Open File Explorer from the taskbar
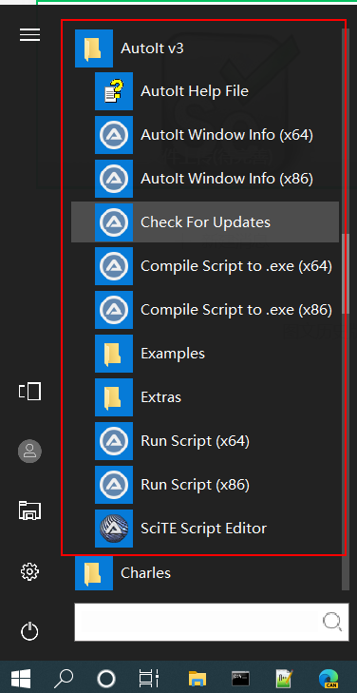 197,678
